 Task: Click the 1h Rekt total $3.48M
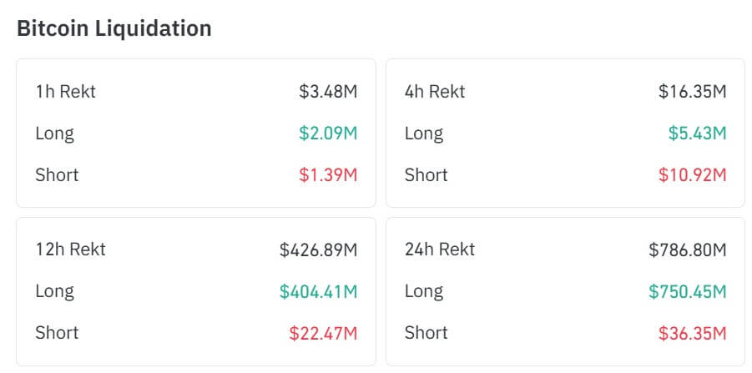tap(328, 91)
